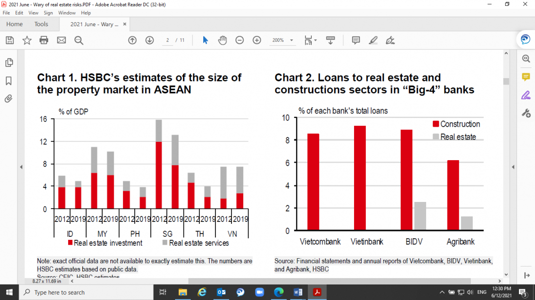Select the Hand pan tool
535x300 pixels.
click(x=222, y=40)
